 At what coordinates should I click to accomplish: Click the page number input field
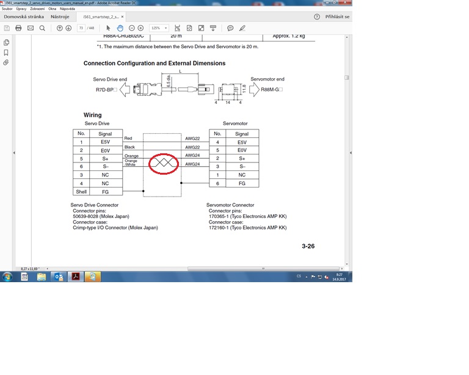pos(81,28)
